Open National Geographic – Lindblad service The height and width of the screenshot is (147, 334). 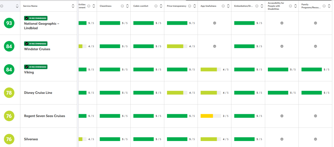point(41,26)
